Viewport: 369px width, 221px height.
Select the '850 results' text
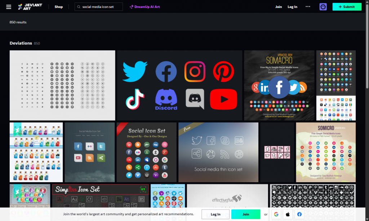click(x=18, y=22)
